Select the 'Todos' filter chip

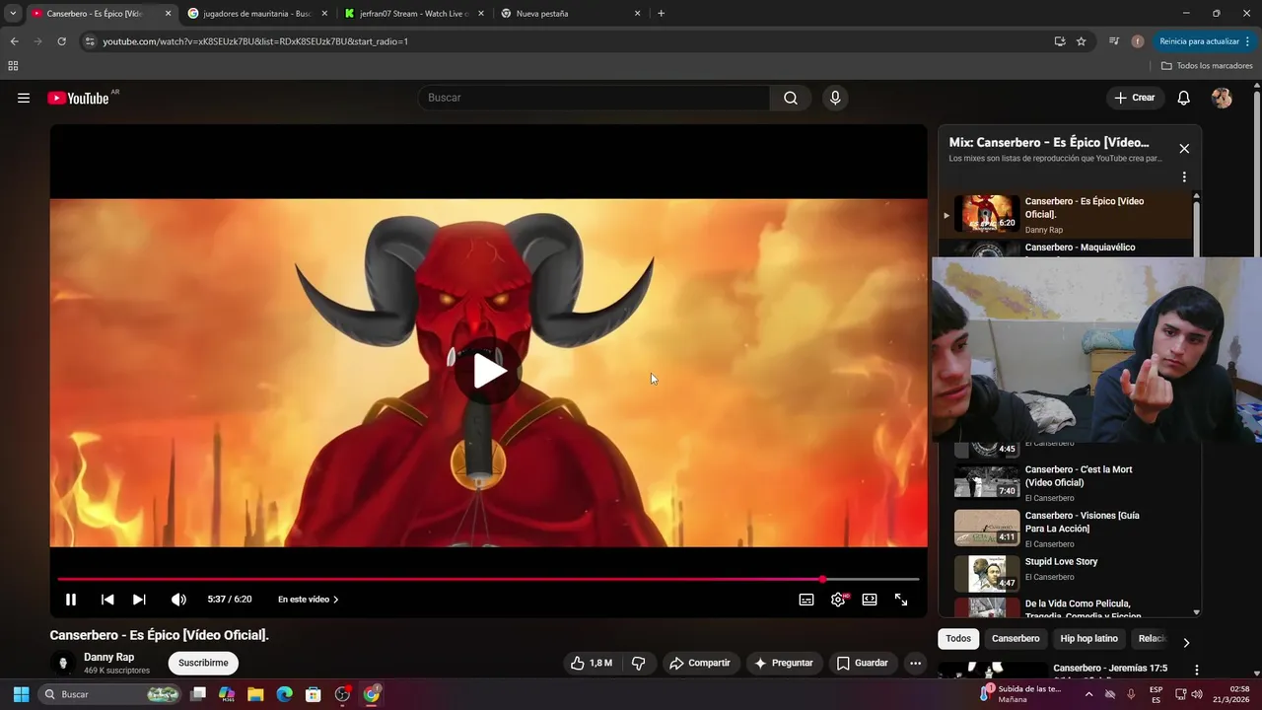(958, 638)
